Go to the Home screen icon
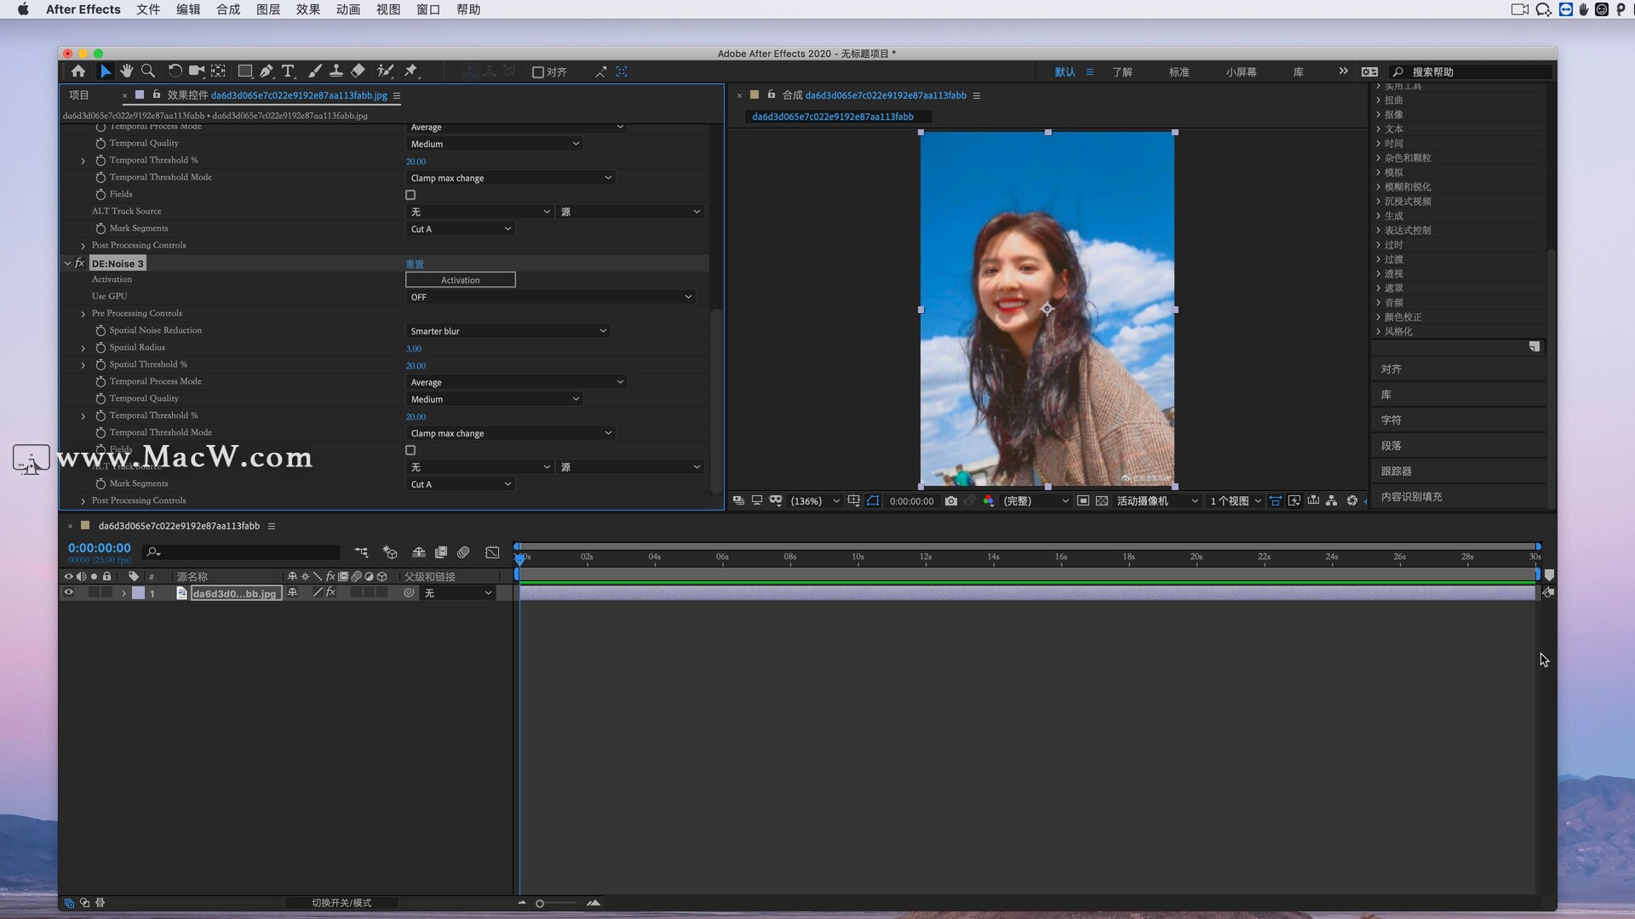1635x919 pixels. pyautogui.click(x=78, y=71)
